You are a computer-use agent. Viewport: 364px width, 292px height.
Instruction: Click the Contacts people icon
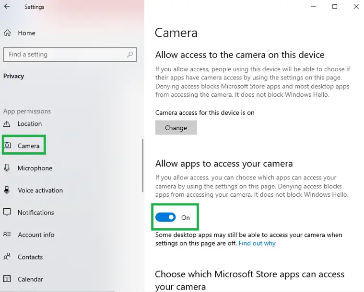pyautogui.click(x=7, y=256)
